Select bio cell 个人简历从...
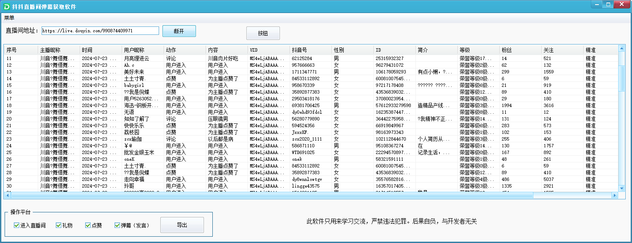632x243 pixels. point(434,139)
